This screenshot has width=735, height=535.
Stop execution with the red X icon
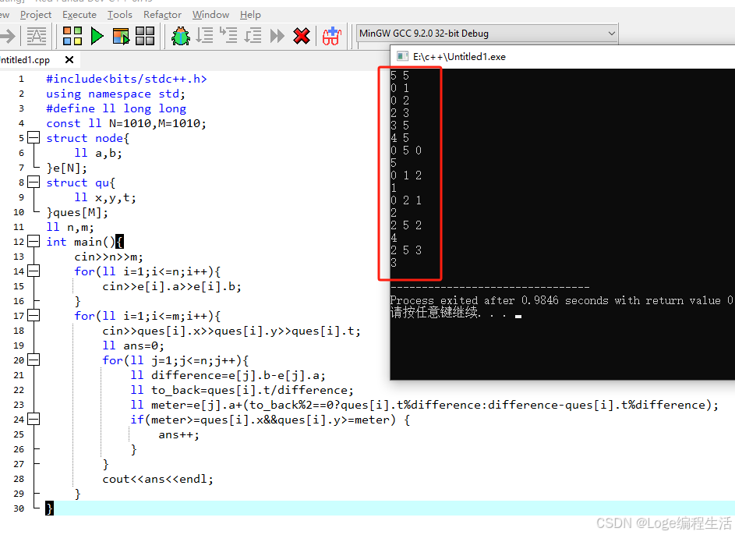(x=302, y=36)
